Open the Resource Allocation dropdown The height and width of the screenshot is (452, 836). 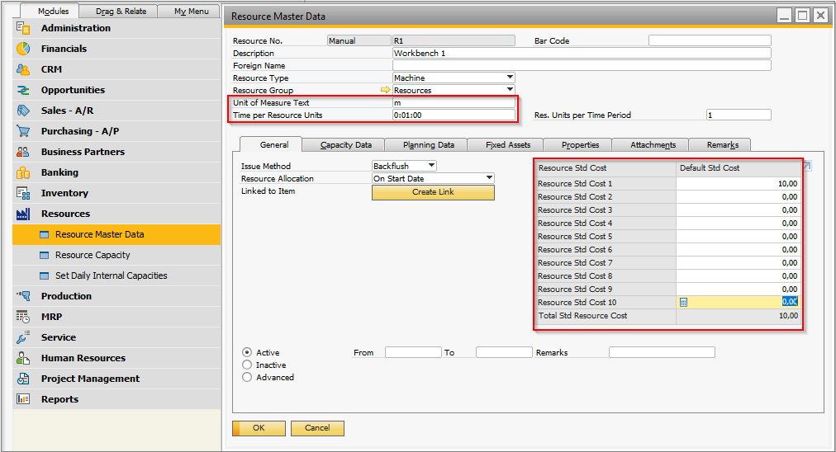point(488,178)
